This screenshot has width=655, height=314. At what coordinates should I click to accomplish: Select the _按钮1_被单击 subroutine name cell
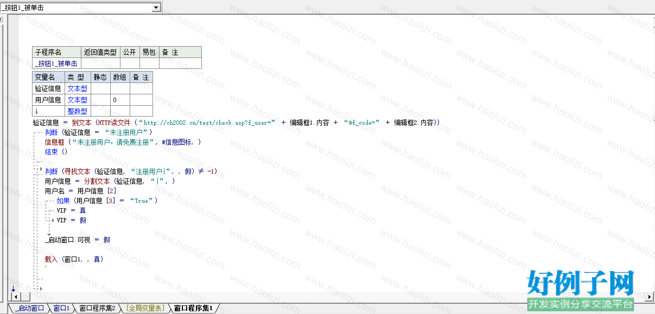(56, 63)
